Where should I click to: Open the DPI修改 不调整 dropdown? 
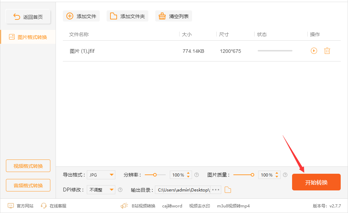pyautogui.click(x=101, y=190)
